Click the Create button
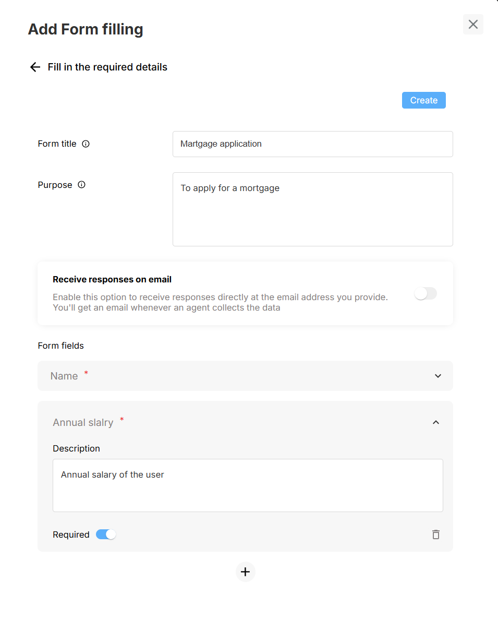498x617 pixels. (424, 100)
